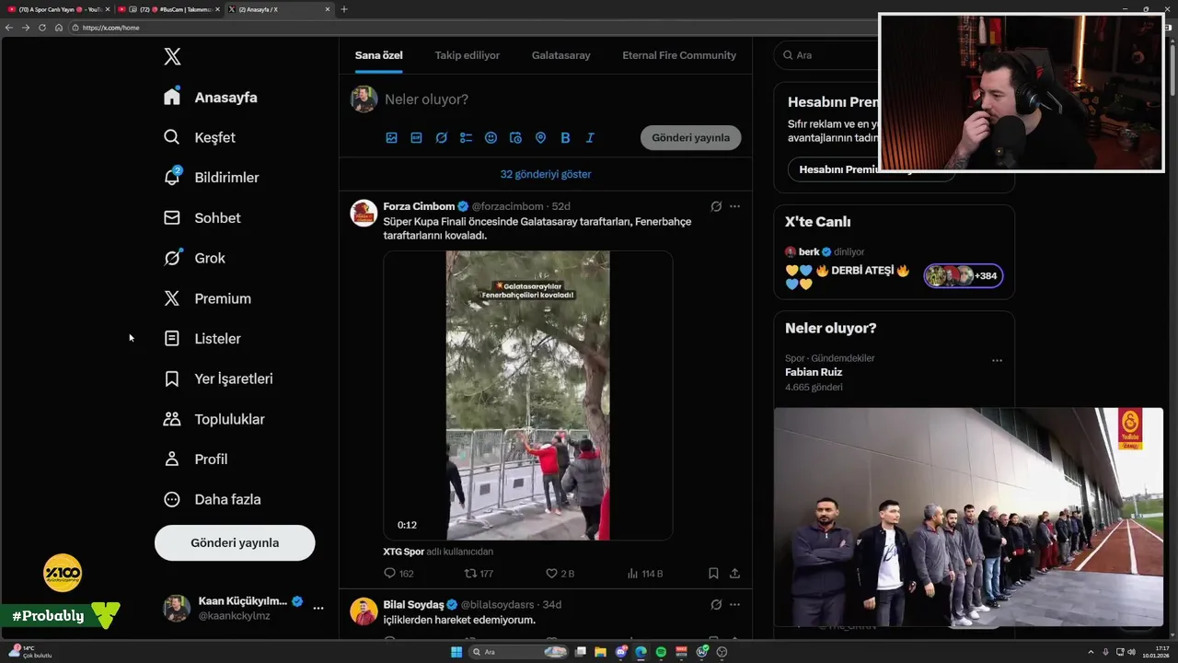Repost the post with 177 reposts
This screenshot has width=1178, height=663.
[479, 573]
